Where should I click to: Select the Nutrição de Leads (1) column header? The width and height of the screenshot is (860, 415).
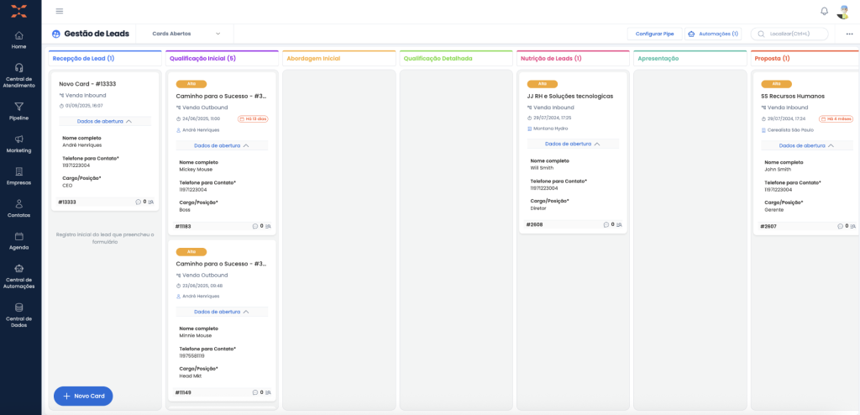[x=550, y=59]
